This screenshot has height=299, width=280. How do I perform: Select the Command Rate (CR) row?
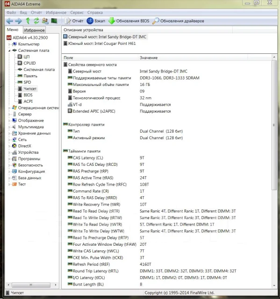pyautogui.click(x=167, y=191)
